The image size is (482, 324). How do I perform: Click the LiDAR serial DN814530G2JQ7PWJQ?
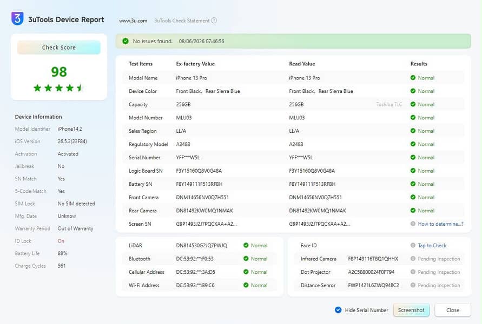(x=201, y=245)
